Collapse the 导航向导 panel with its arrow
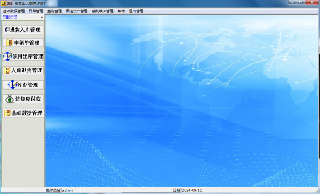 click(42, 18)
